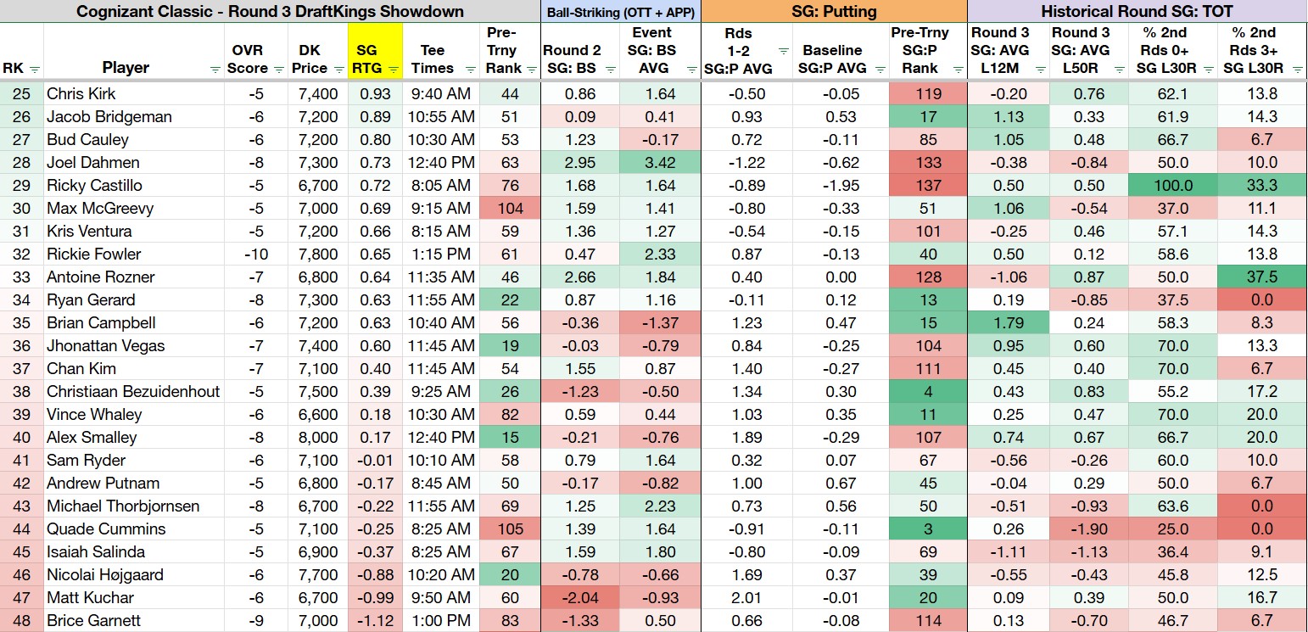This screenshot has height=632, width=1308.
Task: Expand Rds 1-2 SG:P AVG filter dropdown
Action: (x=785, y=51)
